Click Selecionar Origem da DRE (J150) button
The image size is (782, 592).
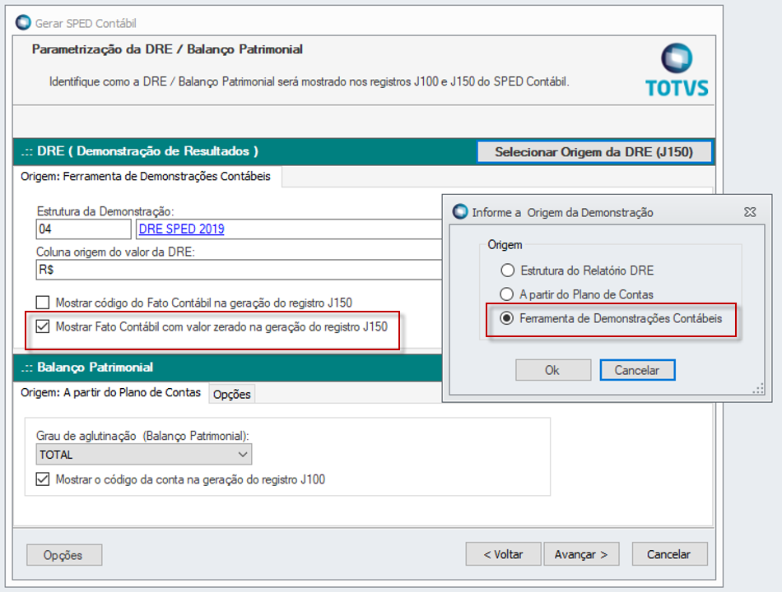point(594,152)
